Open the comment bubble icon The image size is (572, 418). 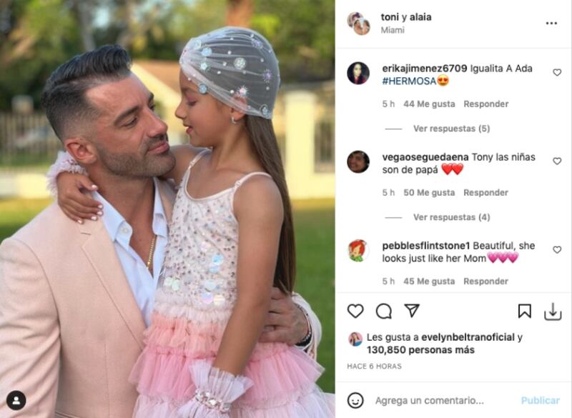click(x=384, y=312)
